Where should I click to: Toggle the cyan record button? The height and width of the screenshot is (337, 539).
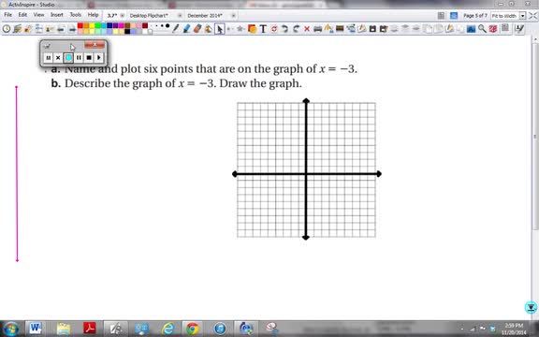[68, 57]
